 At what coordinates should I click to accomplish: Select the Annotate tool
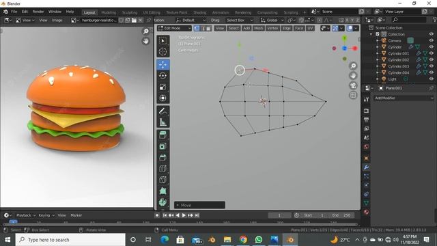[163, 111]
